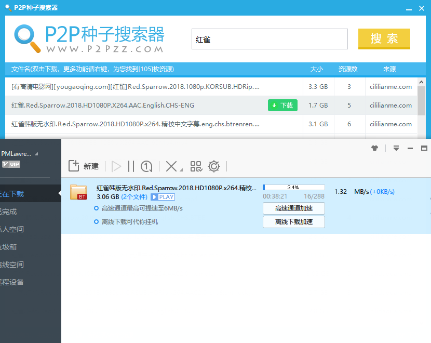
Task: Click the 3.06 GB task size text
Action: [x=108, y=197]
